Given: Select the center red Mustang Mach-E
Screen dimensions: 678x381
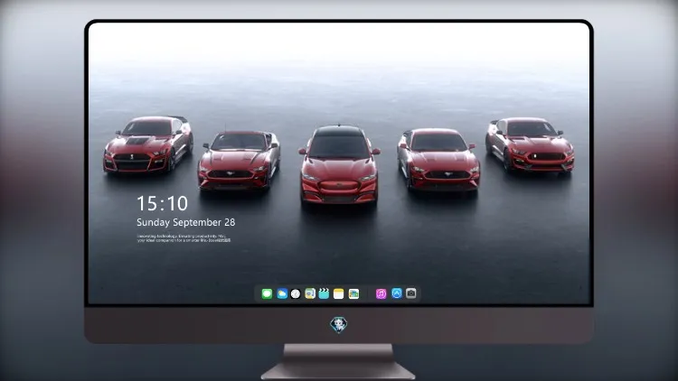Looking at the screenshot, I should click(x=339, y=165).
